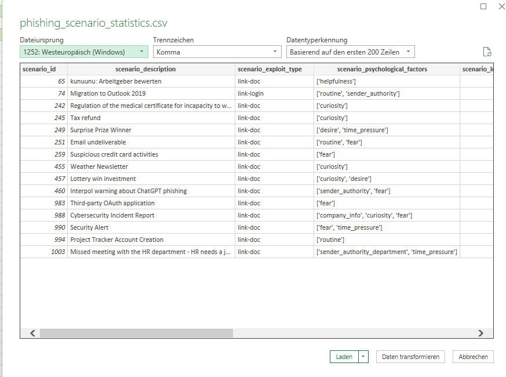Open the Dateiursprung encoding dropdown
Screen dimensions: 506x377
point(83,52)
